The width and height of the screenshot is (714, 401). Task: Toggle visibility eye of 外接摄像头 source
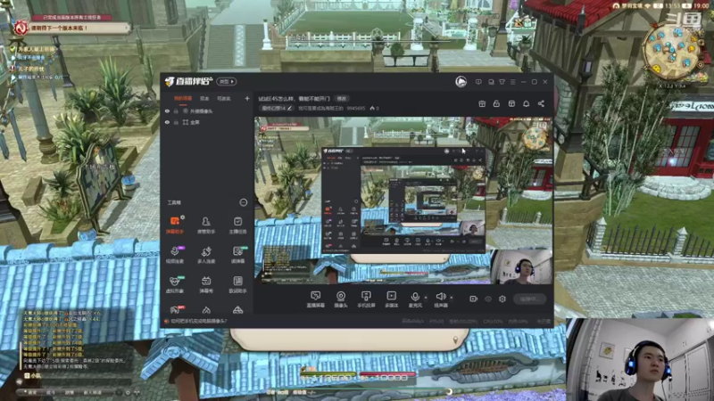pyautogui.click(x=167, y=110)
